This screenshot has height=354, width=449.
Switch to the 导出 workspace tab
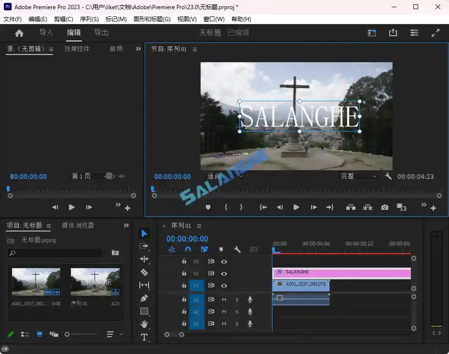pos(101,32)
